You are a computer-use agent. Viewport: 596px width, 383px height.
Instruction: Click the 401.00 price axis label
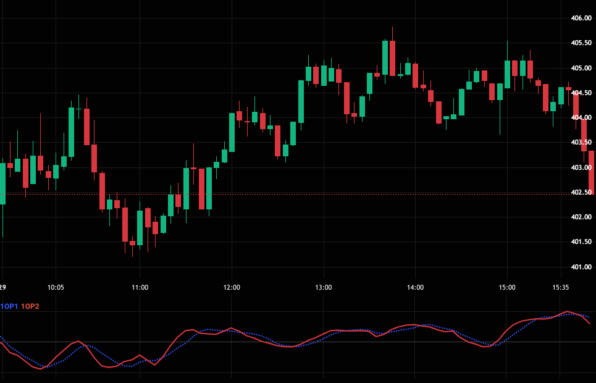pyautogui.click(x=581, y=267)
